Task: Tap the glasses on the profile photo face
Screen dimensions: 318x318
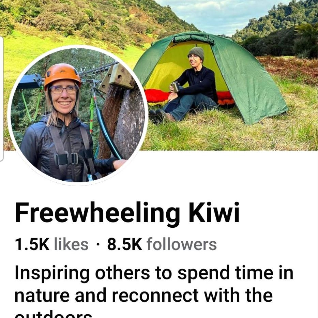Action: pyautogui.click(x=64, y=90)
